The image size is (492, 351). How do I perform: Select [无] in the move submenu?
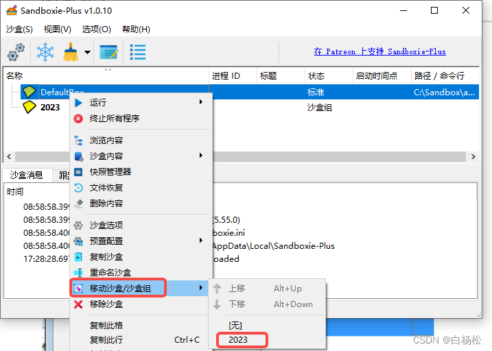click(268, 326)
